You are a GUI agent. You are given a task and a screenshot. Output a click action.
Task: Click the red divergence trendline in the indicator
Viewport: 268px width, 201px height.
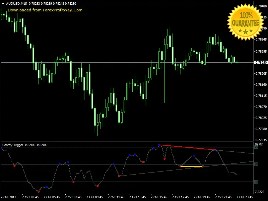click(187, 147)
